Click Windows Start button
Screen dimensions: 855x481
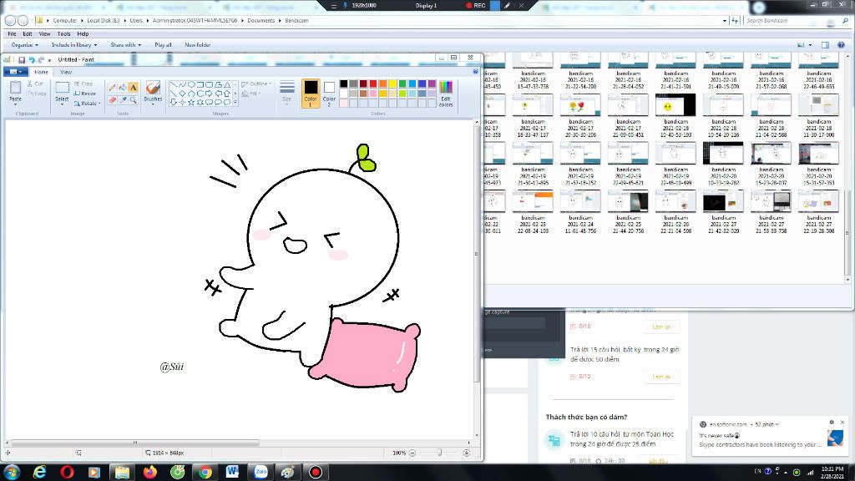coord(12,472)
